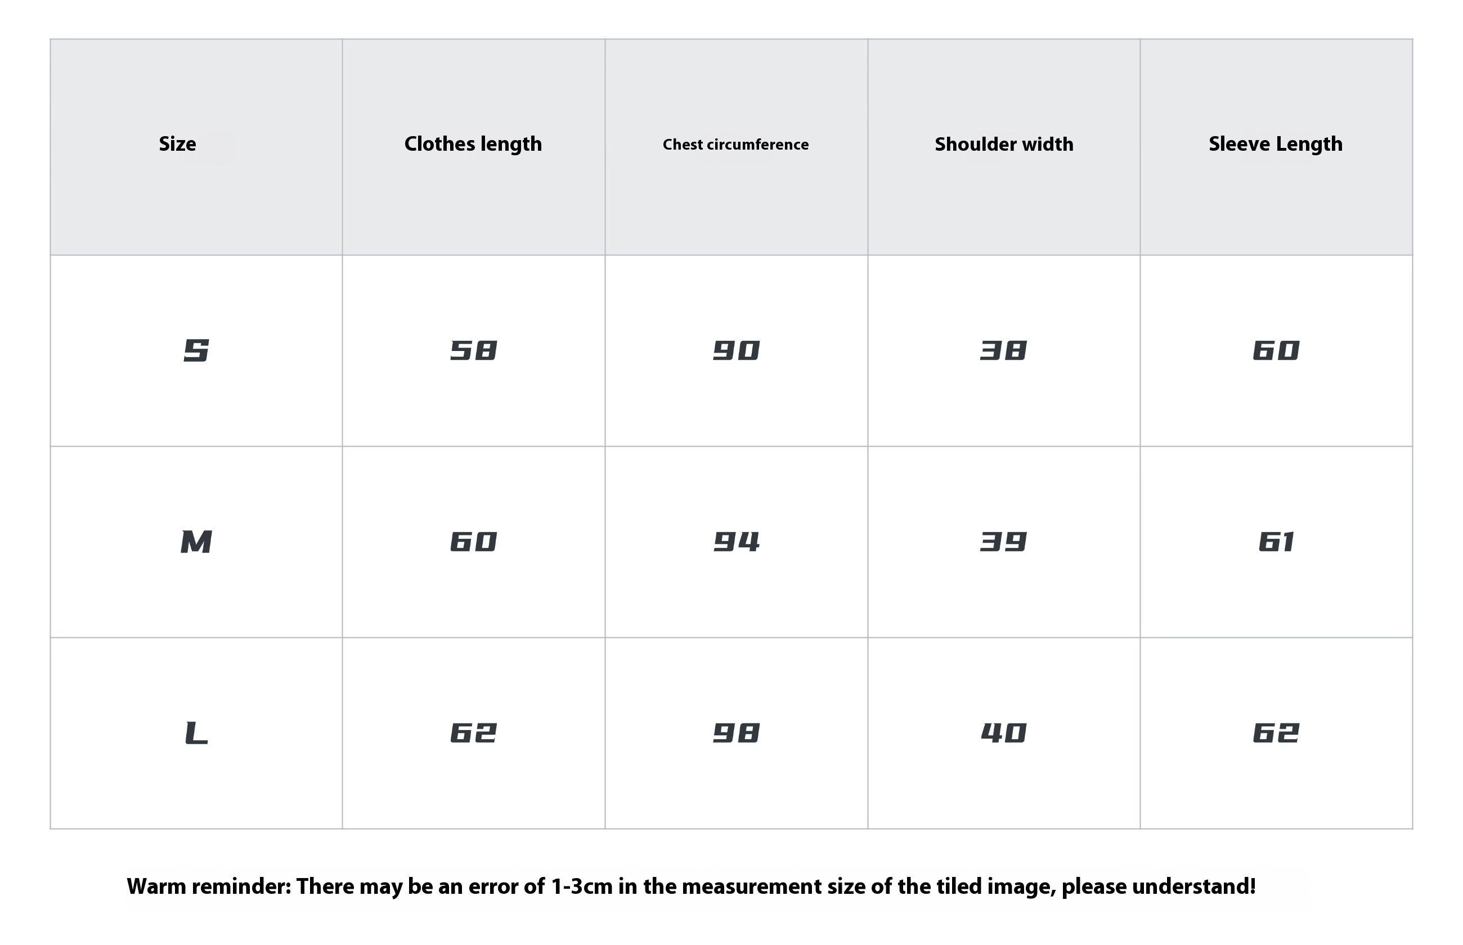Click sleeve length 62 for size L
This screenshot has height=945, width=1463.
(x=1276, y=733)
